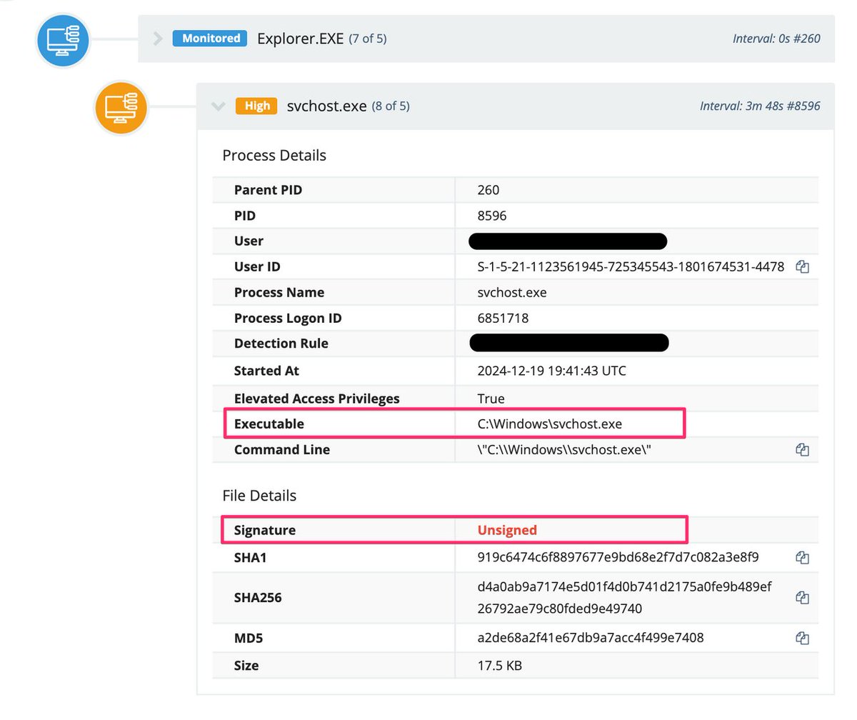This screenshot has width=857, height=720.
Task: Select the Executable path C:\Windows\svchost.exe
Action: [549, 424]
